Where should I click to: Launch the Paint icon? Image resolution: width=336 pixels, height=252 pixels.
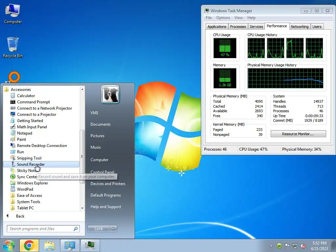pos(13,139)
